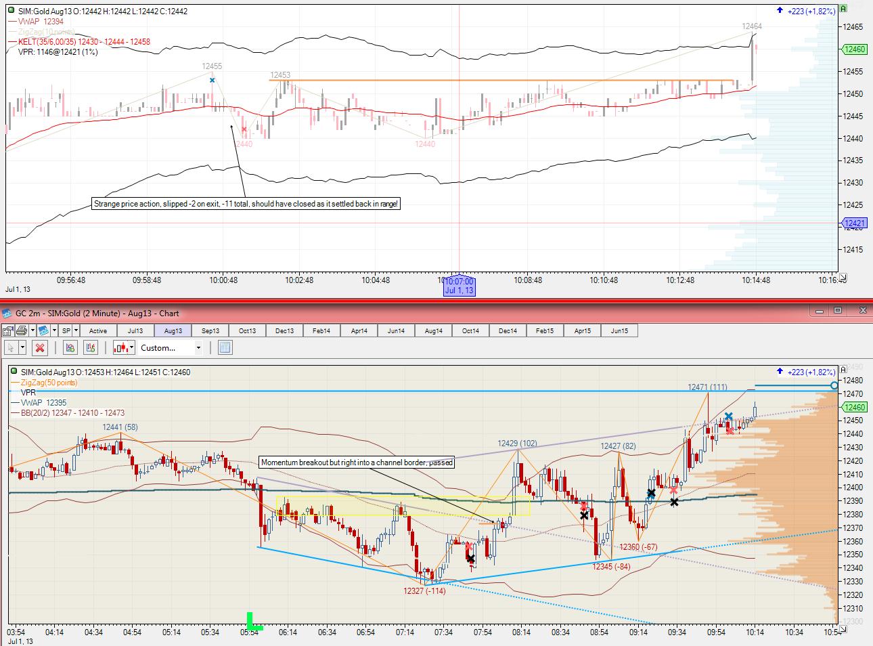Viewport: 873px width, 646px height.
Task: Click the 'Strange price action' annotation note
Action: tap(246, 204)
